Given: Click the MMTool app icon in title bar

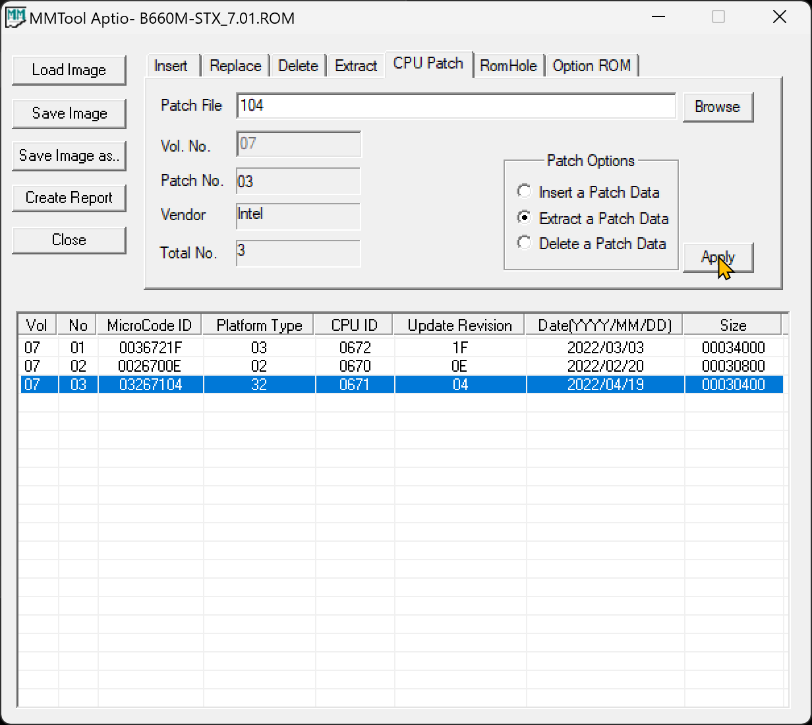Looking at the screenshot, I should pos(15,17).
